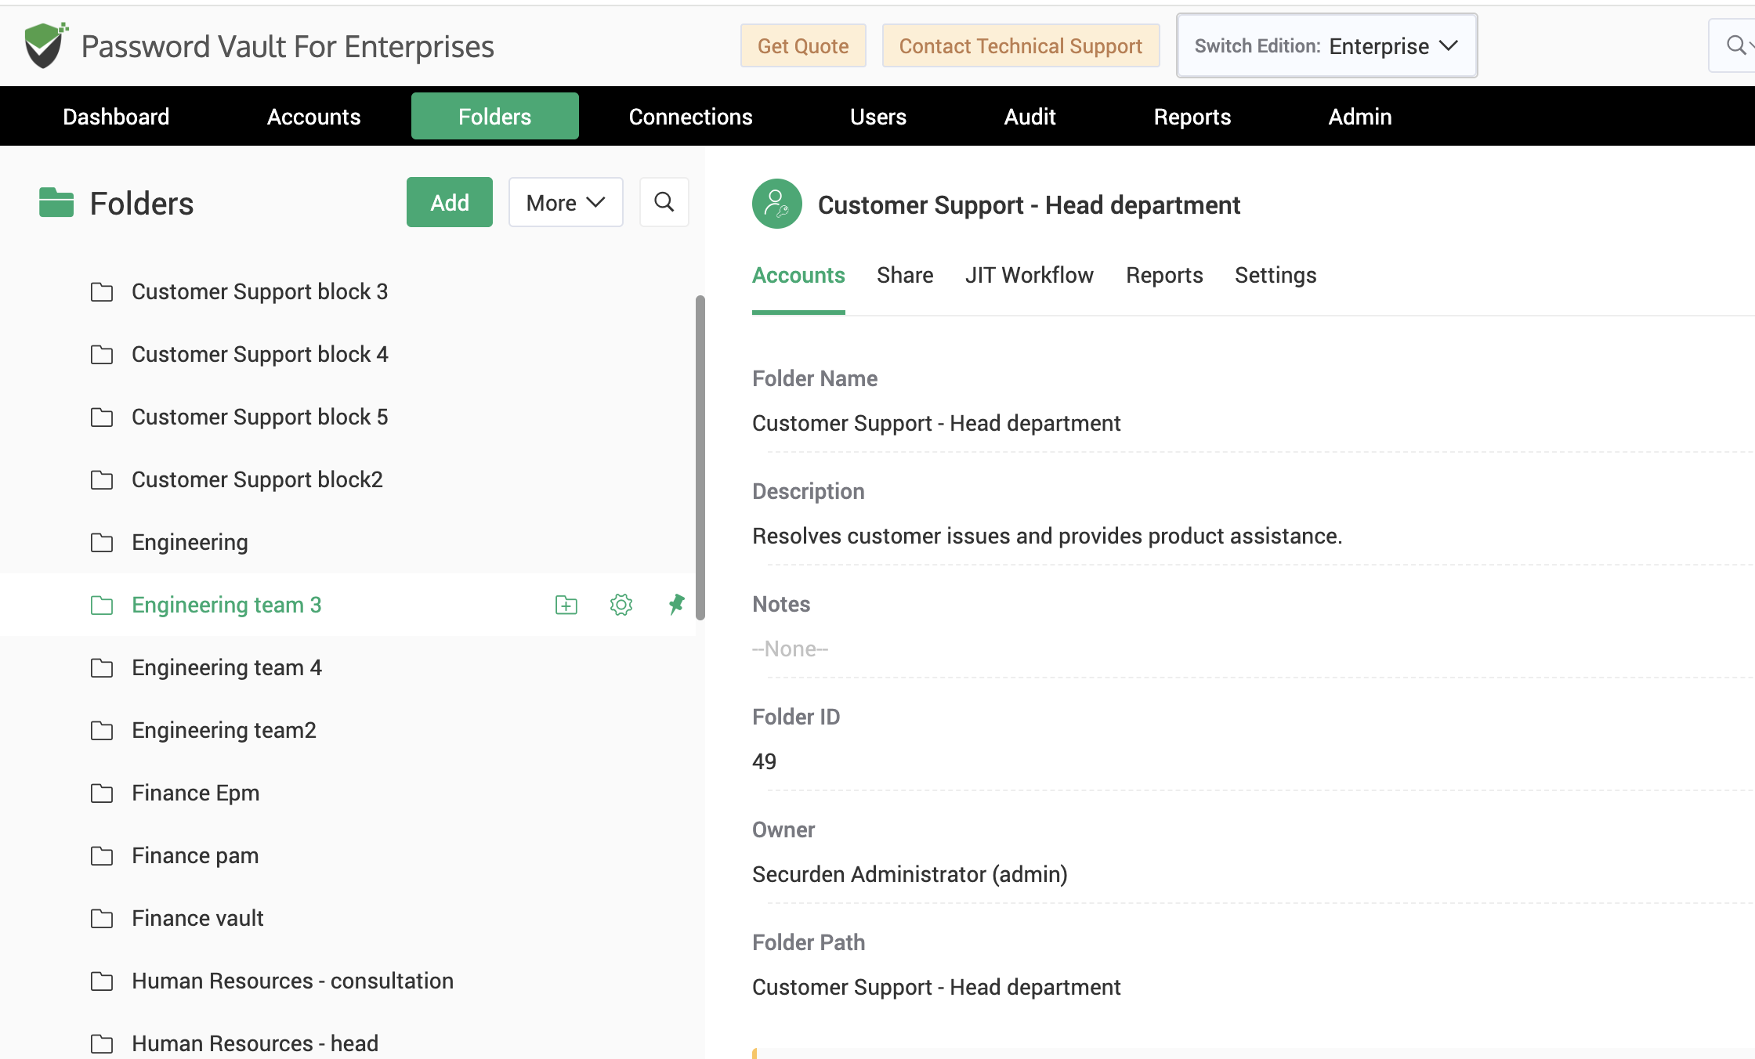Click the green Add folder button

(449, 202)
